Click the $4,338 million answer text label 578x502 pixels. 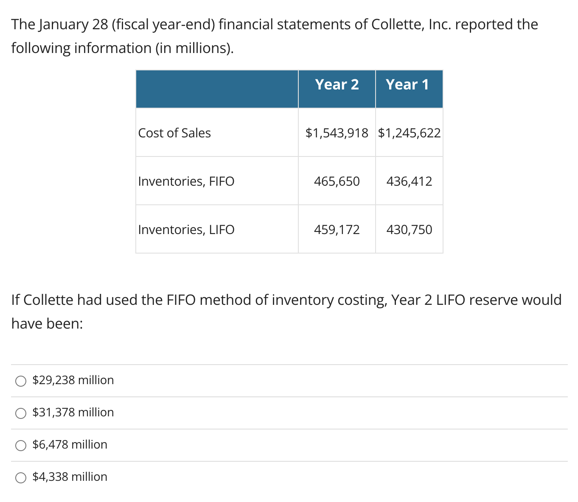point(69,477)
